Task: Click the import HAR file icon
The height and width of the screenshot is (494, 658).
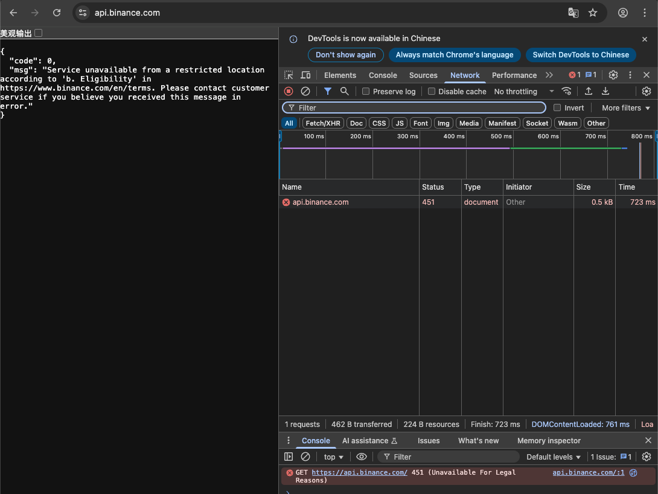Action: (589, 91)
